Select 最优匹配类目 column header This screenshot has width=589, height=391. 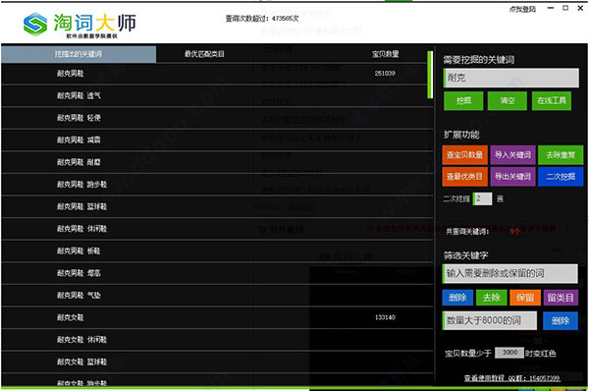(x=204, y=54)
